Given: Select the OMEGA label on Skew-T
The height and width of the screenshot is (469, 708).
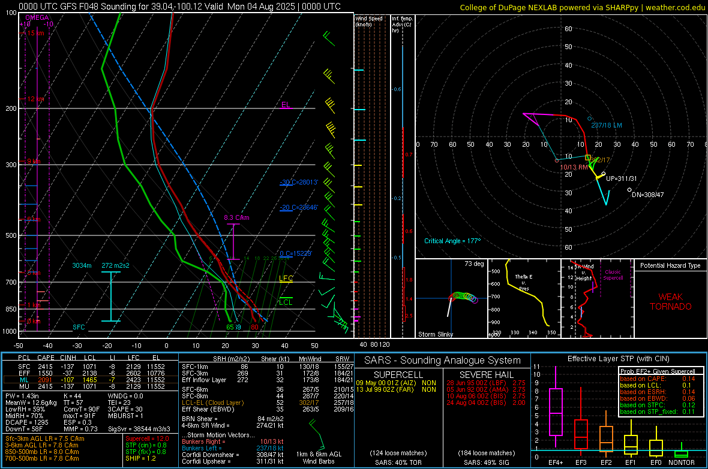Looking at the screenshot, I should point(37,17).
